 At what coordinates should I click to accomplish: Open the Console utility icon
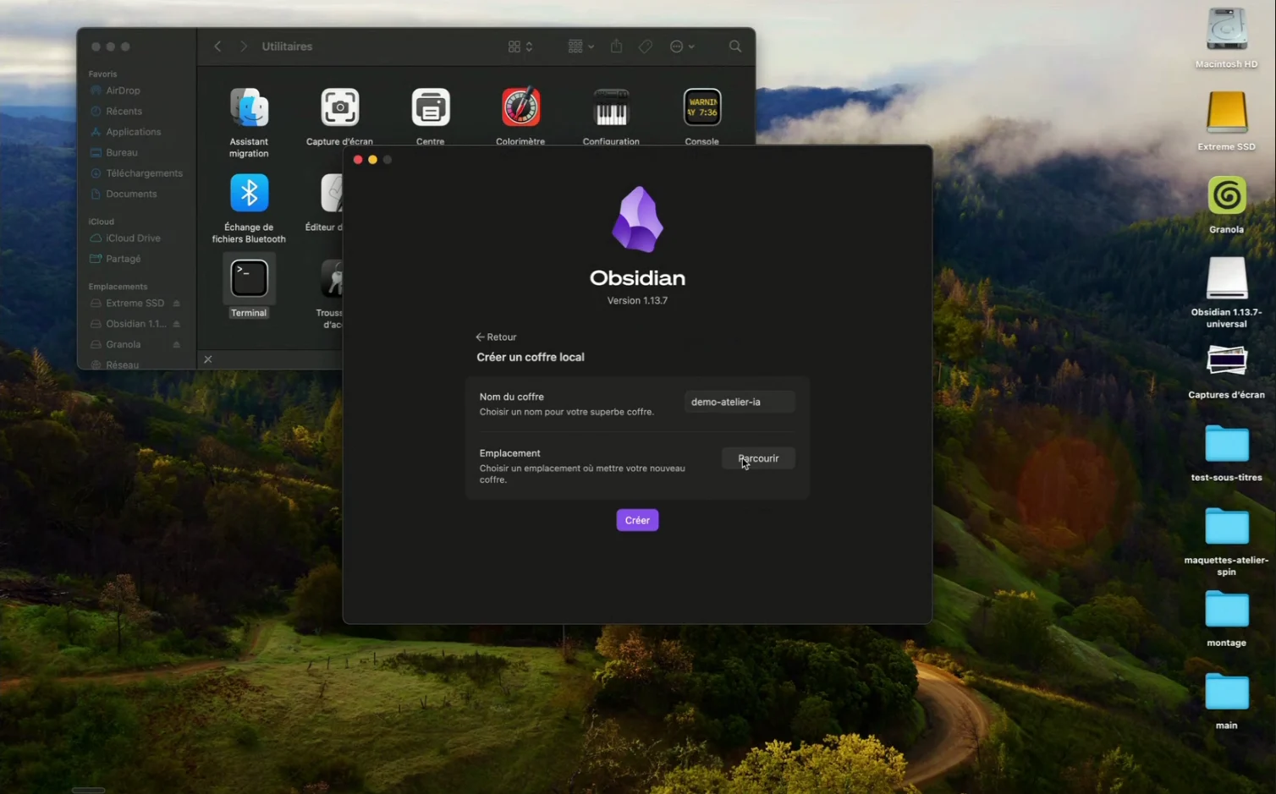tap(701, 107)
